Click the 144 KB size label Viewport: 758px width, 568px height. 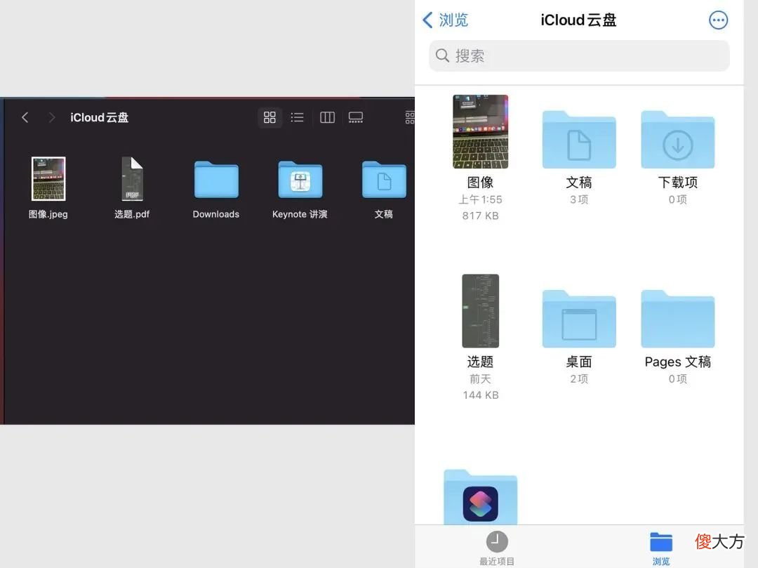coord(481,395)
